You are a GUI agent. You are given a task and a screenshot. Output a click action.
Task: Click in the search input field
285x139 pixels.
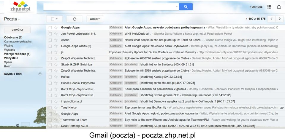[x=109, y=7]
